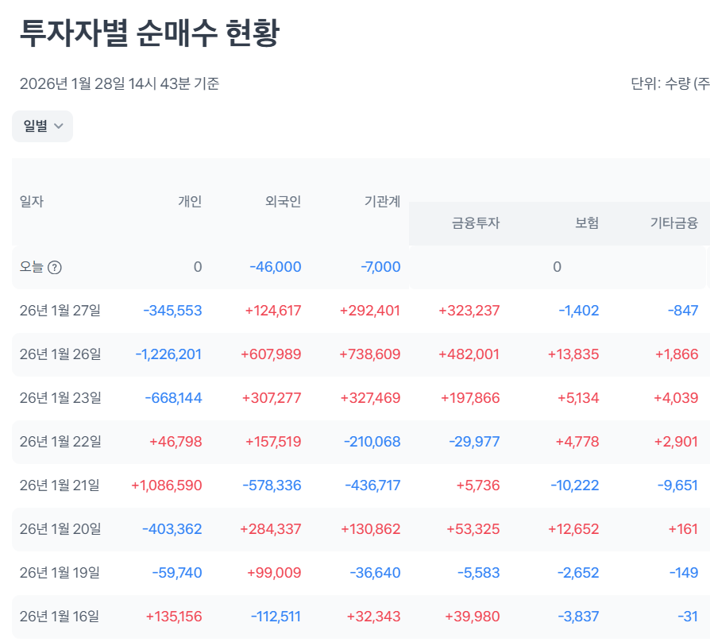Click the help icon next to 오늘

tap(55, 268)
